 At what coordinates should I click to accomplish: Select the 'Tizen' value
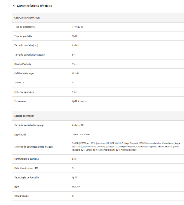[x=75, y=92]
